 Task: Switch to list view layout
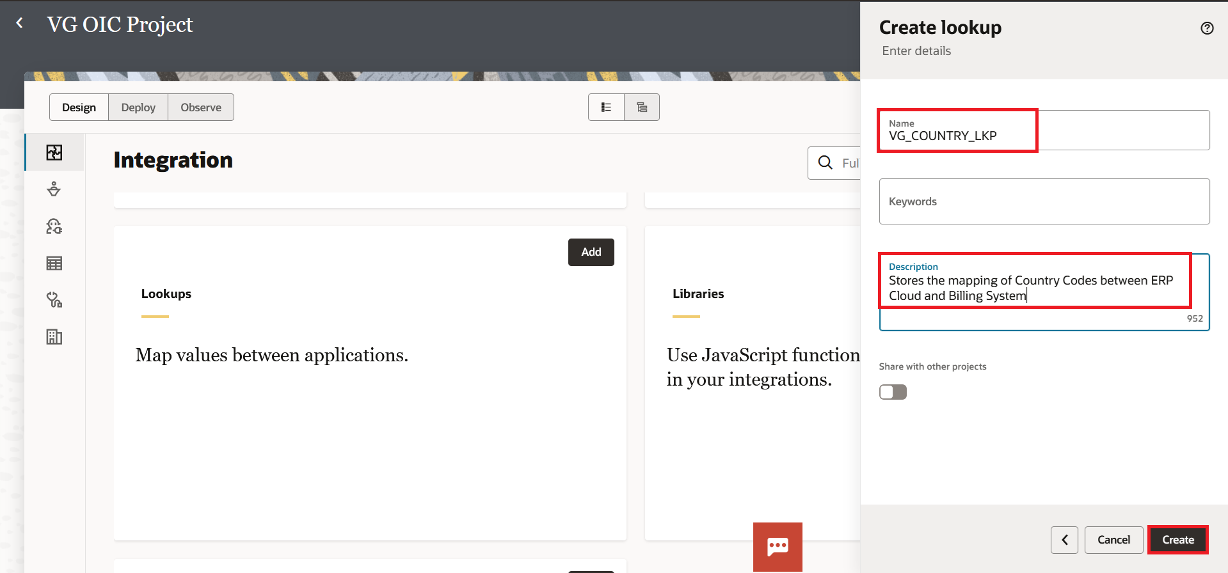click(606, 107)
